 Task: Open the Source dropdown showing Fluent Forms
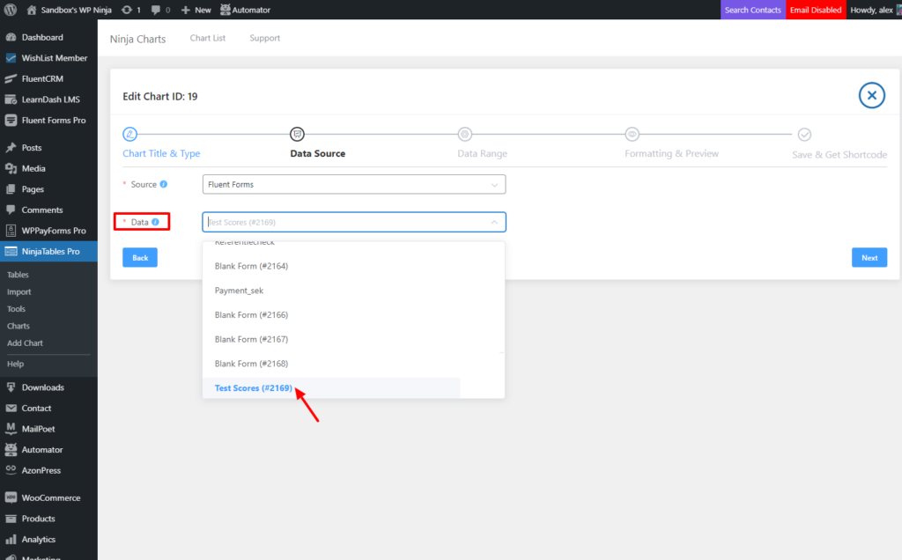click(353, 185)
